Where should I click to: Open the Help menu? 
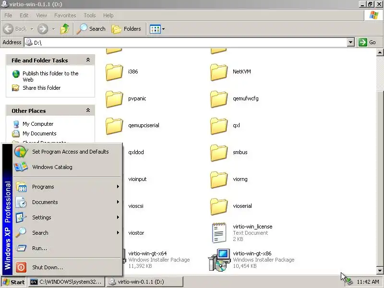coord(108,15)
